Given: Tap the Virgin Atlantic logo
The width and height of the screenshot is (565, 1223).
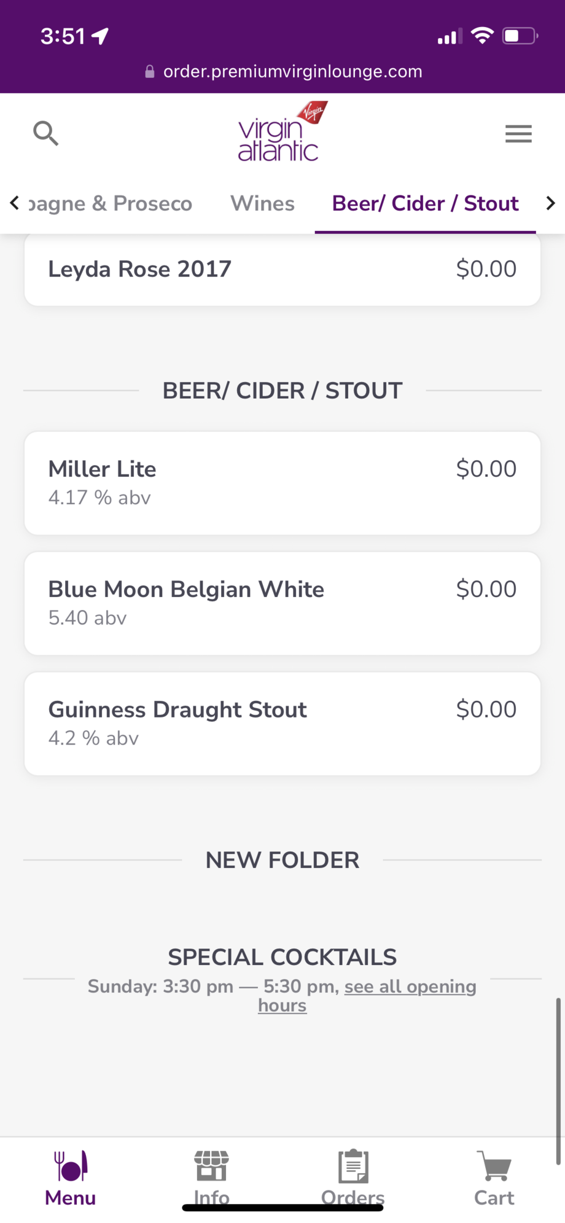Looking at the screenshot, I should (282, 131).
